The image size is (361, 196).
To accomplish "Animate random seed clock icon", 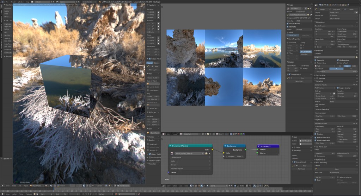I will (334, 94).
